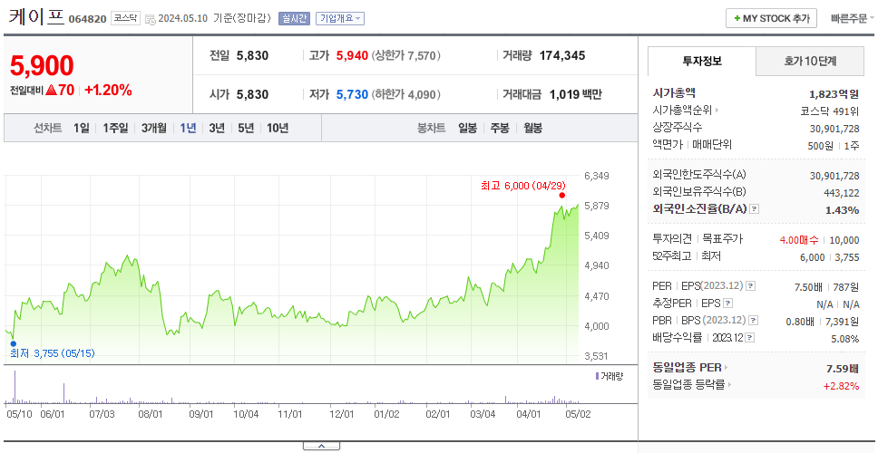Click the 동일업종 등락률 link
878x453 pixels.
click(688, 385)
